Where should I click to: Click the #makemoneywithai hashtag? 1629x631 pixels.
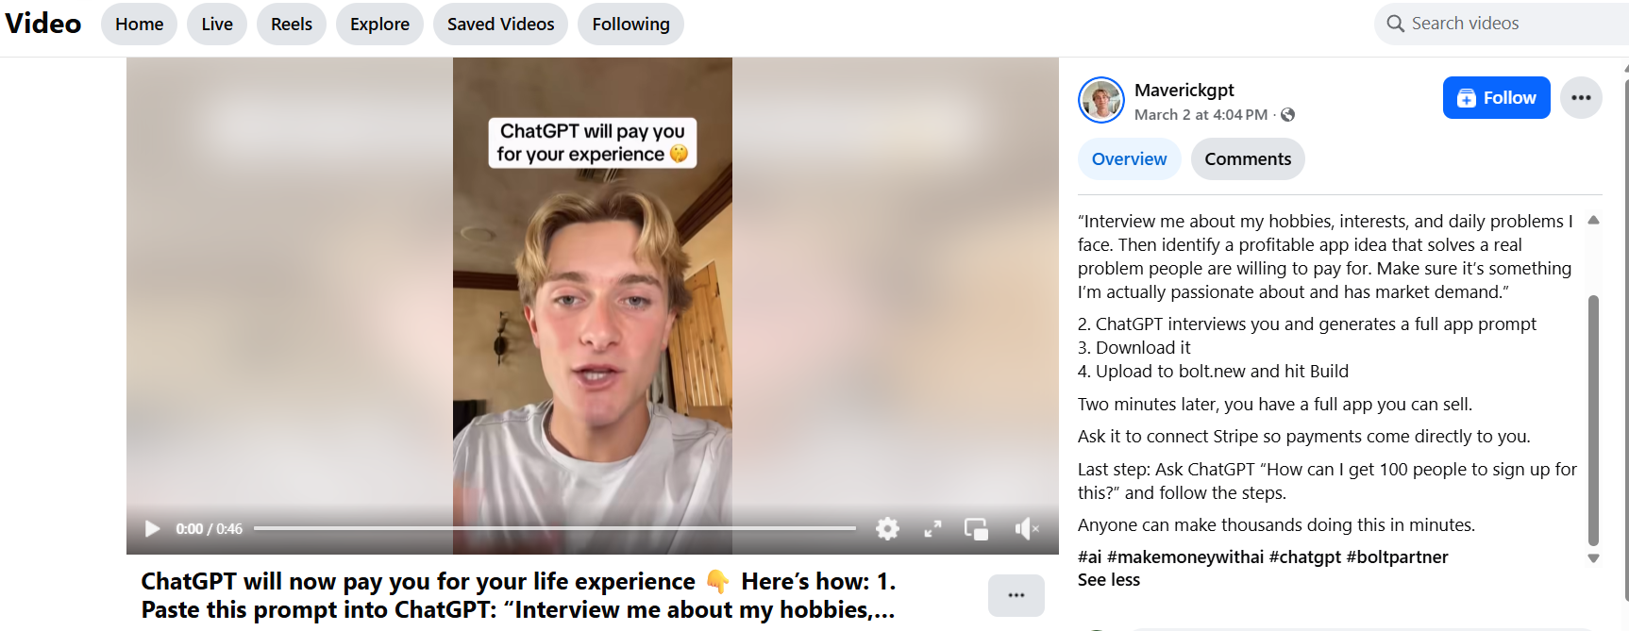(1185, 557)
